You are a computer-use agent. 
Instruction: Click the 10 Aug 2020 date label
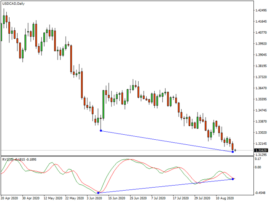(225, 198)
